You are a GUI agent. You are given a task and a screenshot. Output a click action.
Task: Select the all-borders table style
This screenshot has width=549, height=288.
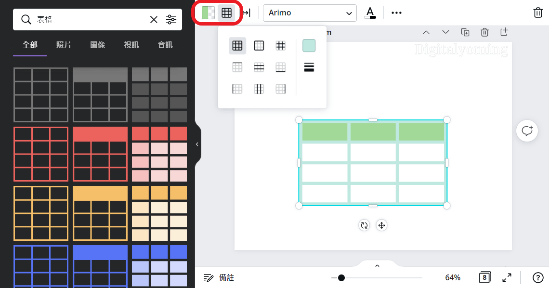tap(237, 45)
